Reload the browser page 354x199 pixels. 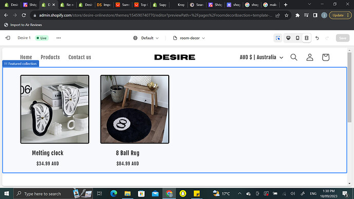tap(24, 15)
